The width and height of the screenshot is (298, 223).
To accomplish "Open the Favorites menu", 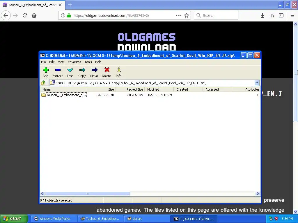I will click(x=74, y=62).
